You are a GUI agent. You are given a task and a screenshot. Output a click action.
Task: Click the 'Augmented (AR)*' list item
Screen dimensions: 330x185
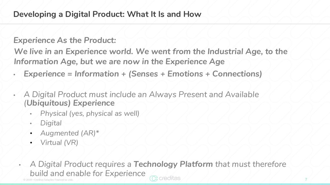[x=70, y=133]
